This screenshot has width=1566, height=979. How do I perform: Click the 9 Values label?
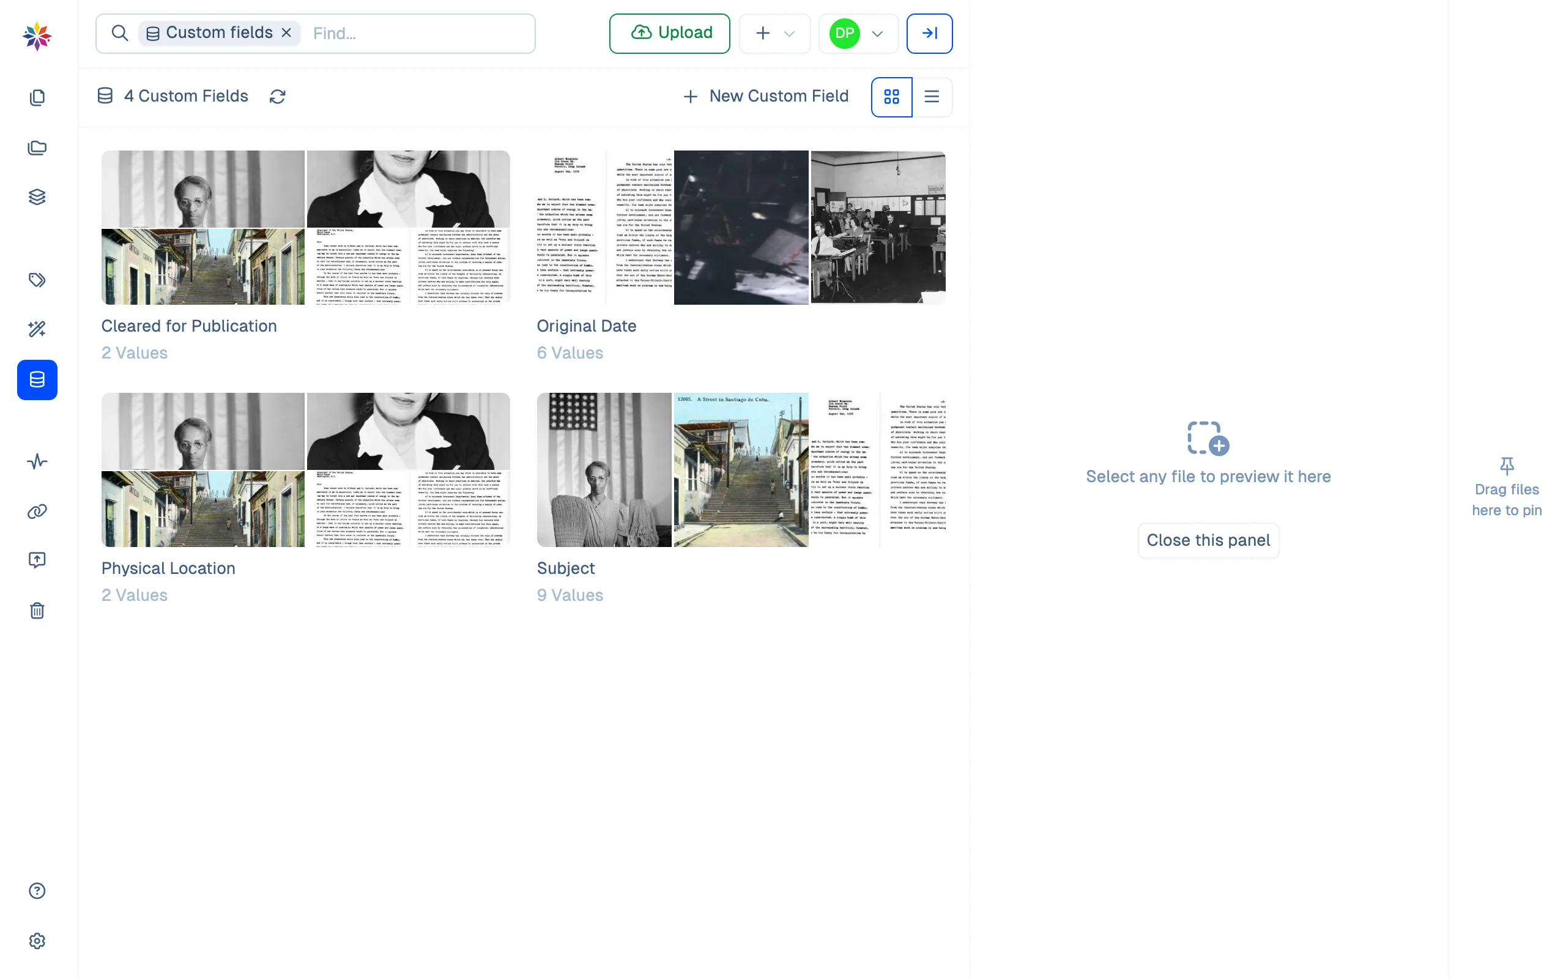(x=570, y=595)
